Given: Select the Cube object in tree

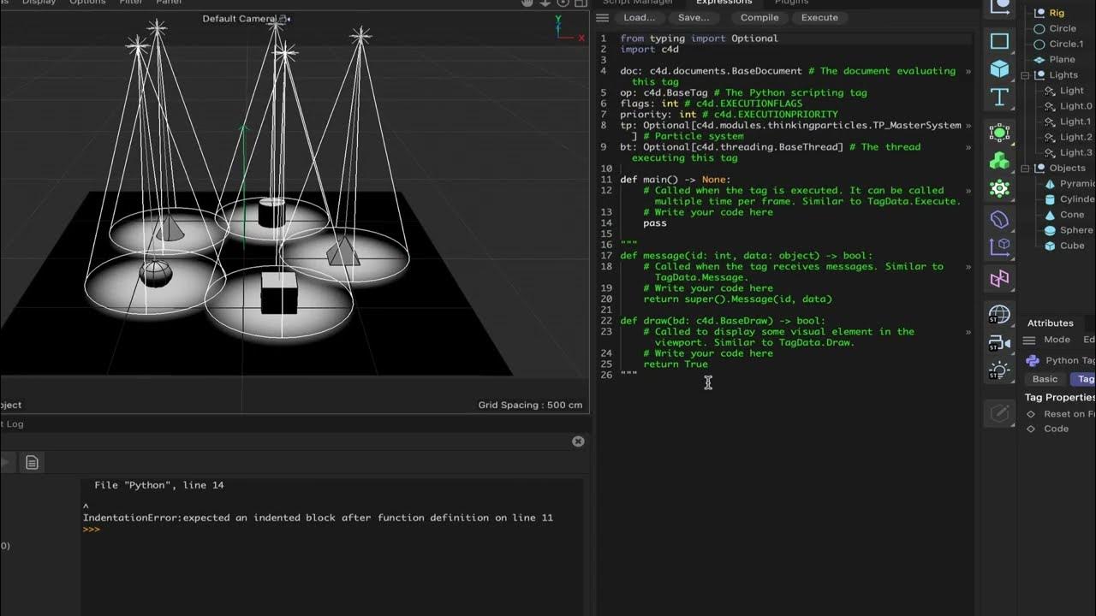Looking at the screenshot, I should [x=1072, y=246].
